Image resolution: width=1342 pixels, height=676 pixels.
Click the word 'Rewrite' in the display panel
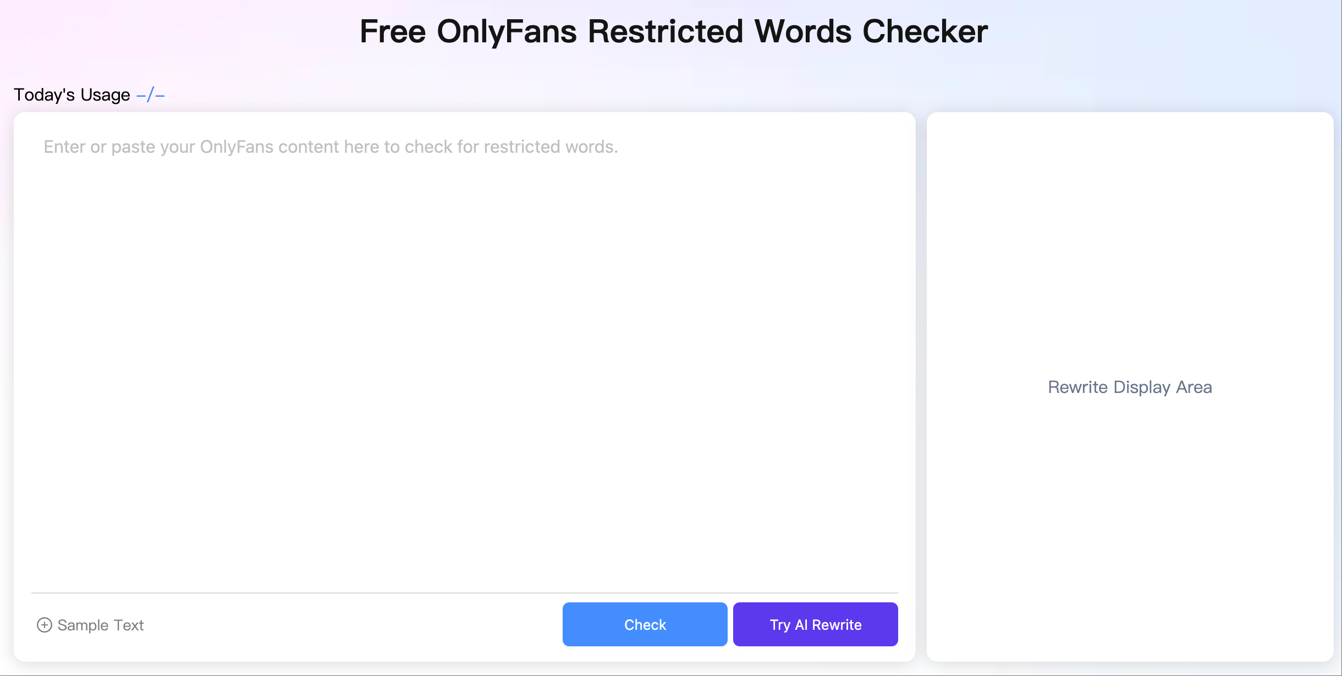click(1077, 387)
